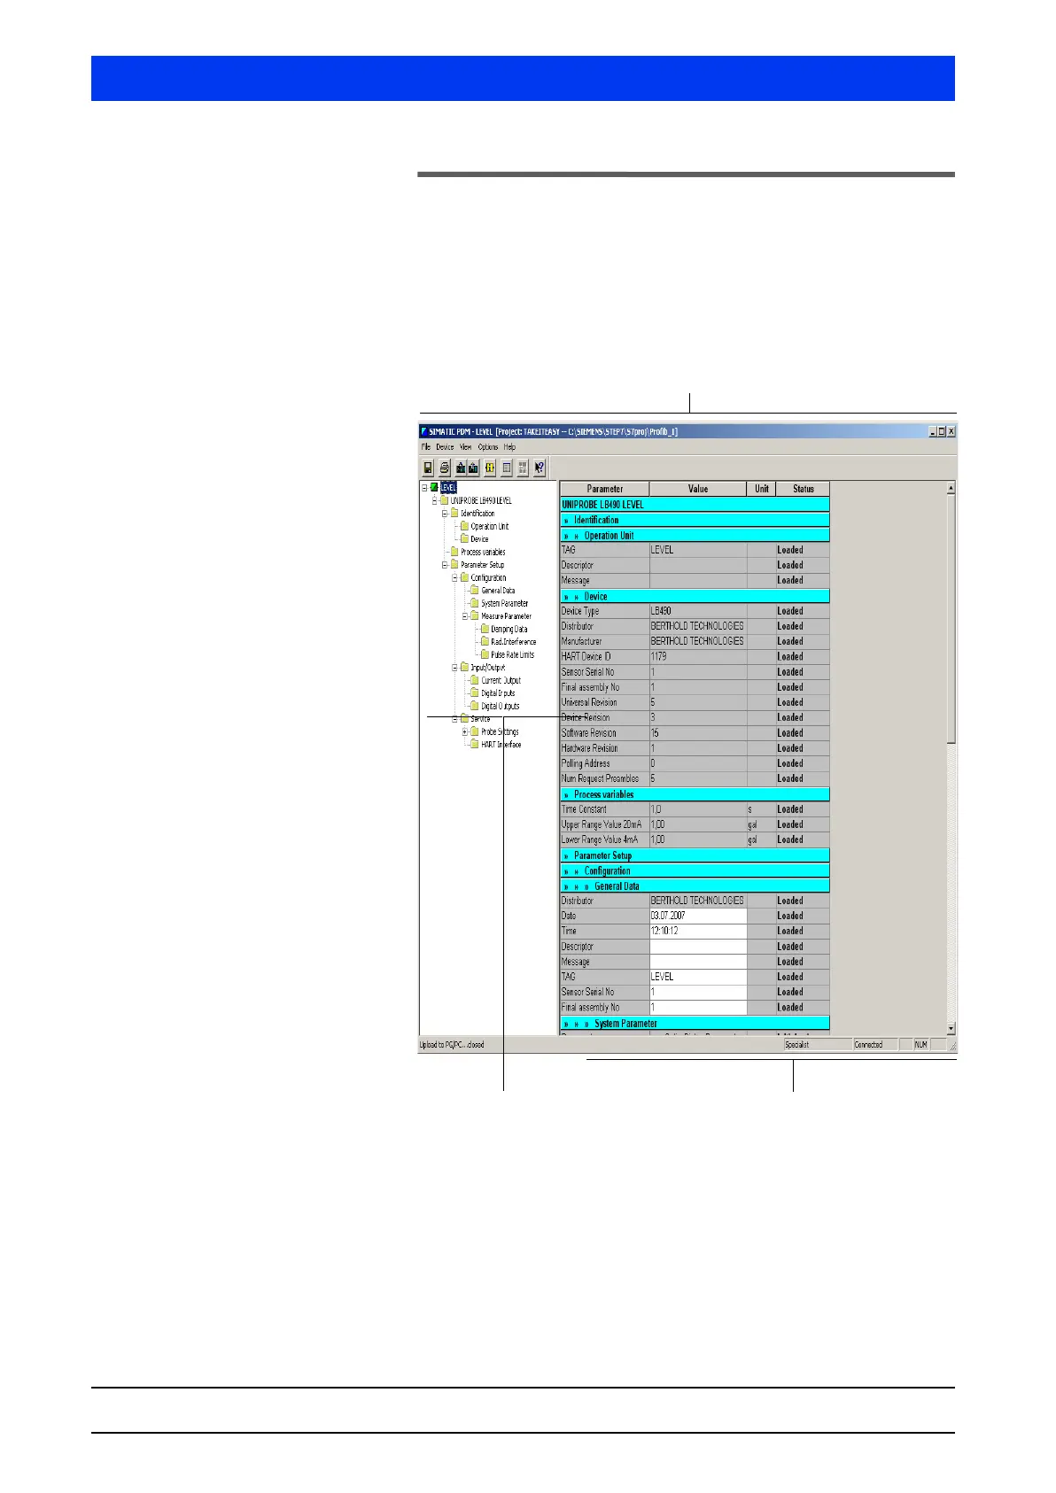Click the Parameter column header
Viewport: 1056px width, 1493px height.
[604, 489]
